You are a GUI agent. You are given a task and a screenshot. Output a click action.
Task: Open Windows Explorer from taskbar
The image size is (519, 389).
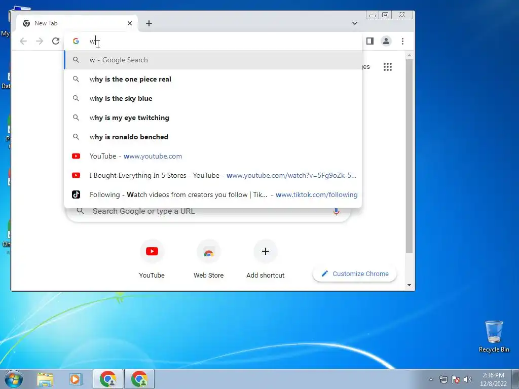tap(45, 379)
